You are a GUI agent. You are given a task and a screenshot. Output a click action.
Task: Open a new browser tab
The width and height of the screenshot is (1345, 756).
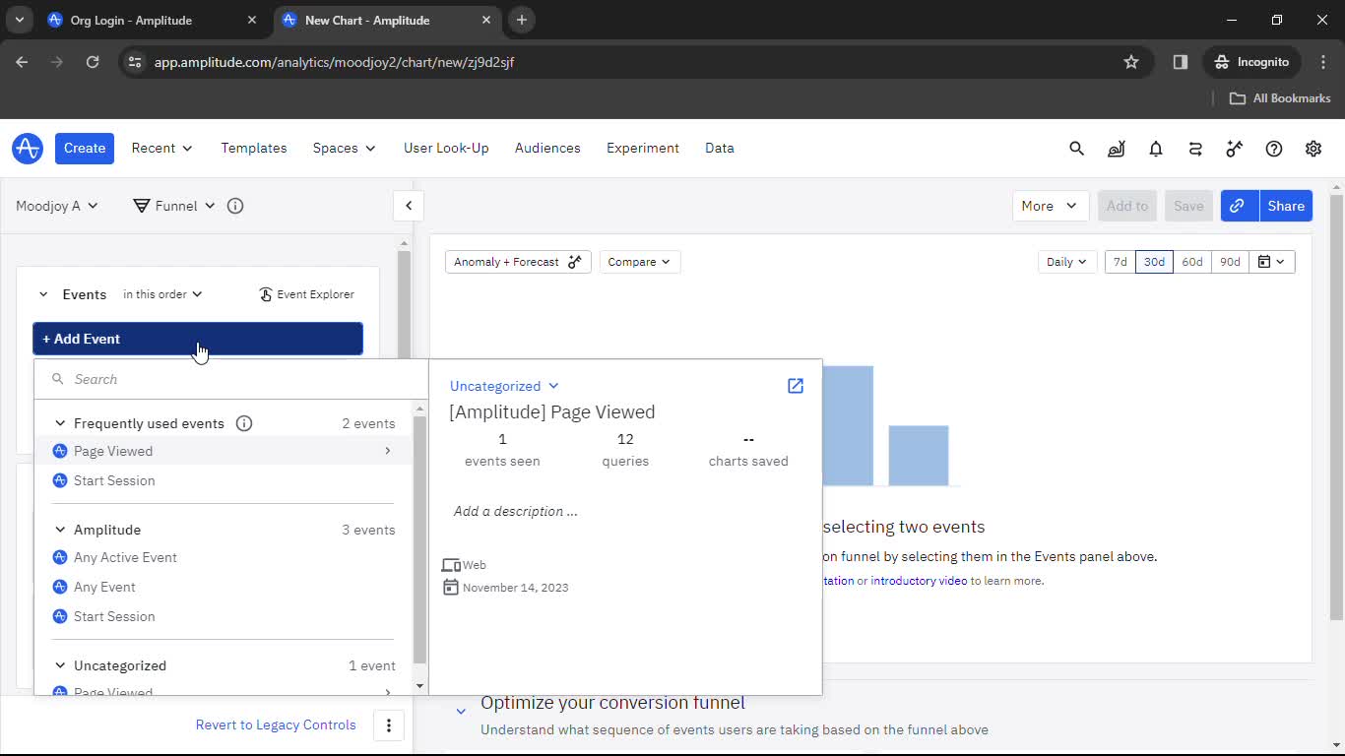coord(522,20)
